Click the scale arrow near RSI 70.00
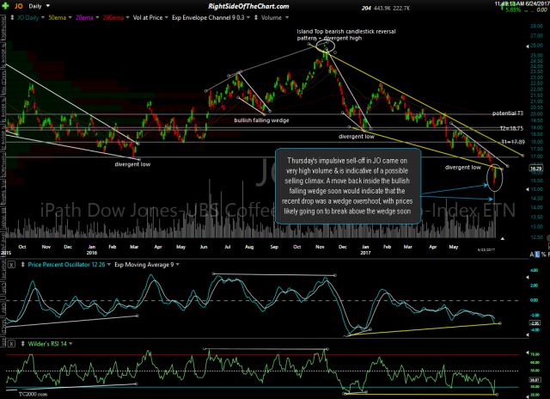The width and height of the screenshot is (550, 399). (527, 353)
